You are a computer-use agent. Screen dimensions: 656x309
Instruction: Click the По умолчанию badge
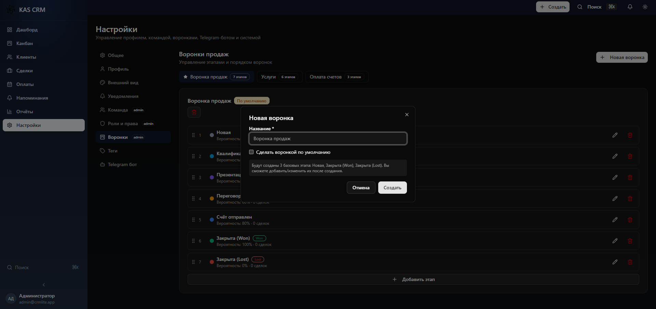click(x=252, y=101)
